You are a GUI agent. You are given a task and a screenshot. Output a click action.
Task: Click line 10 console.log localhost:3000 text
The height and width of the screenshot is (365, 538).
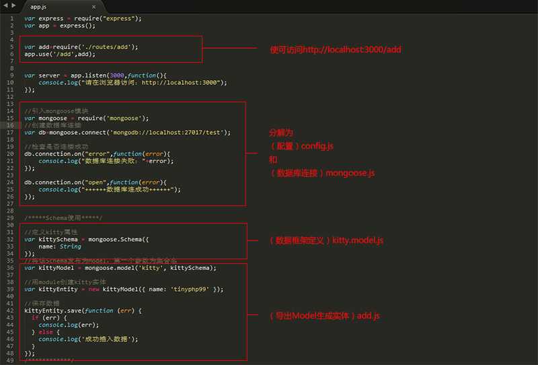[x=132, y=83]
